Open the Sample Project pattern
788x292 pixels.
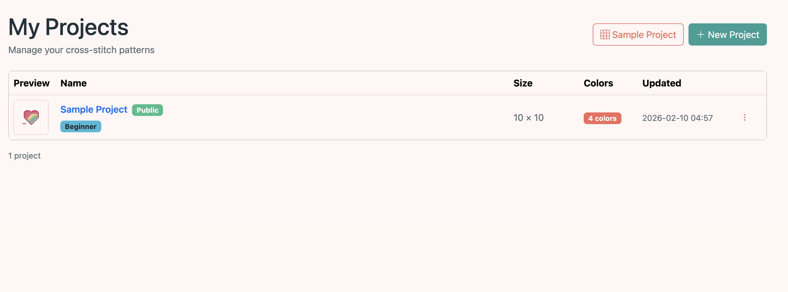coord(94,109)
